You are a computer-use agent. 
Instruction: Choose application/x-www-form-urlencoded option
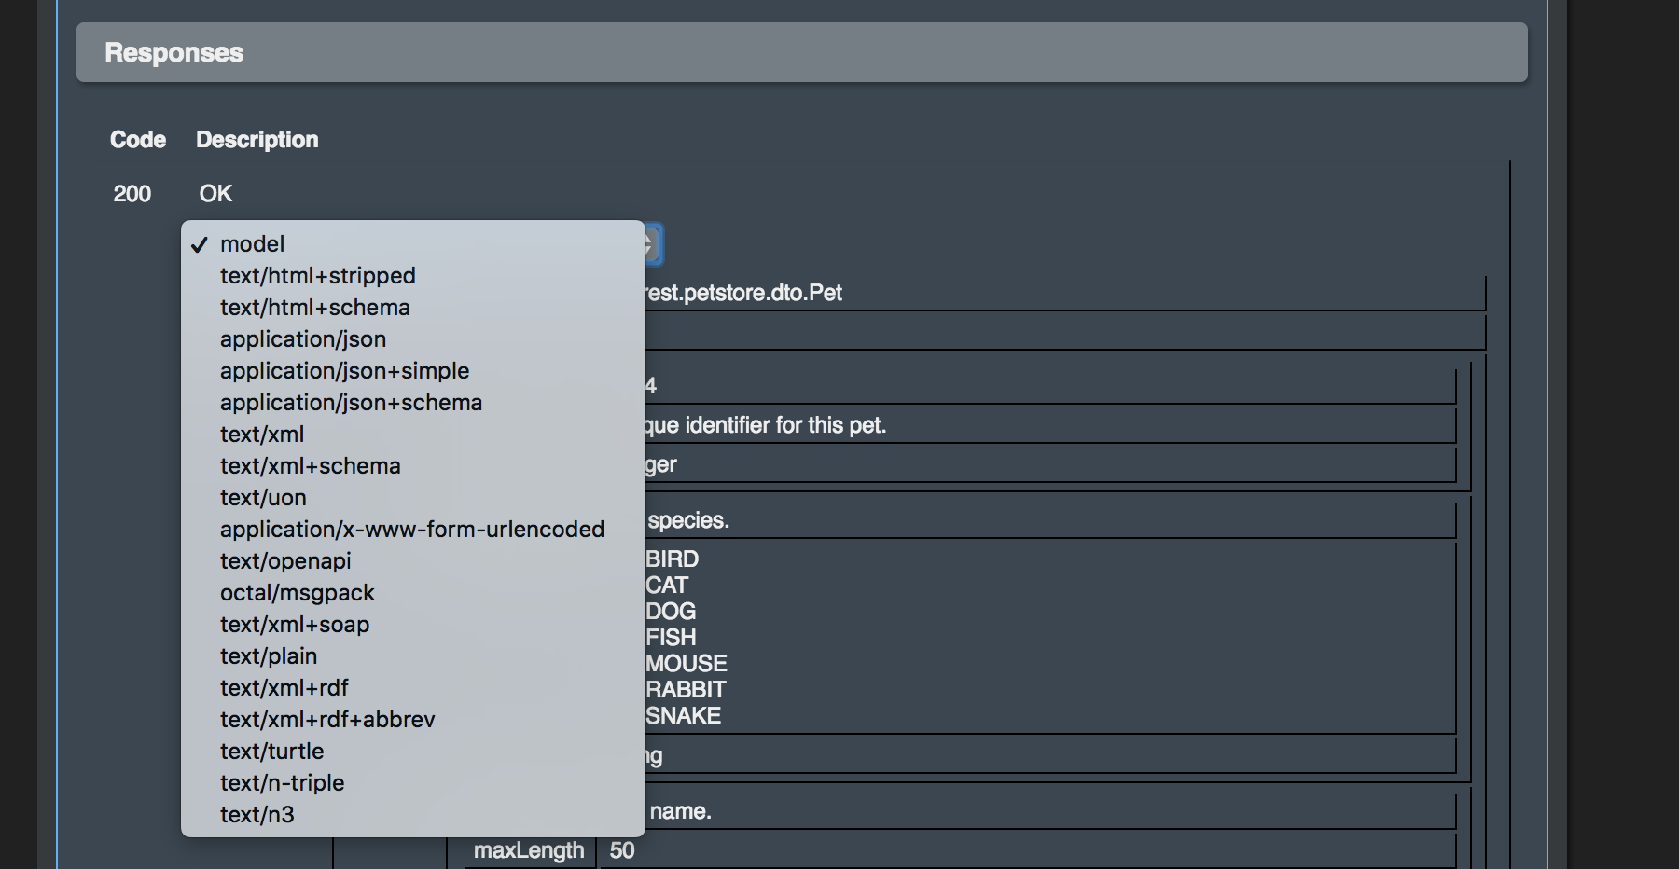(411, 530)
